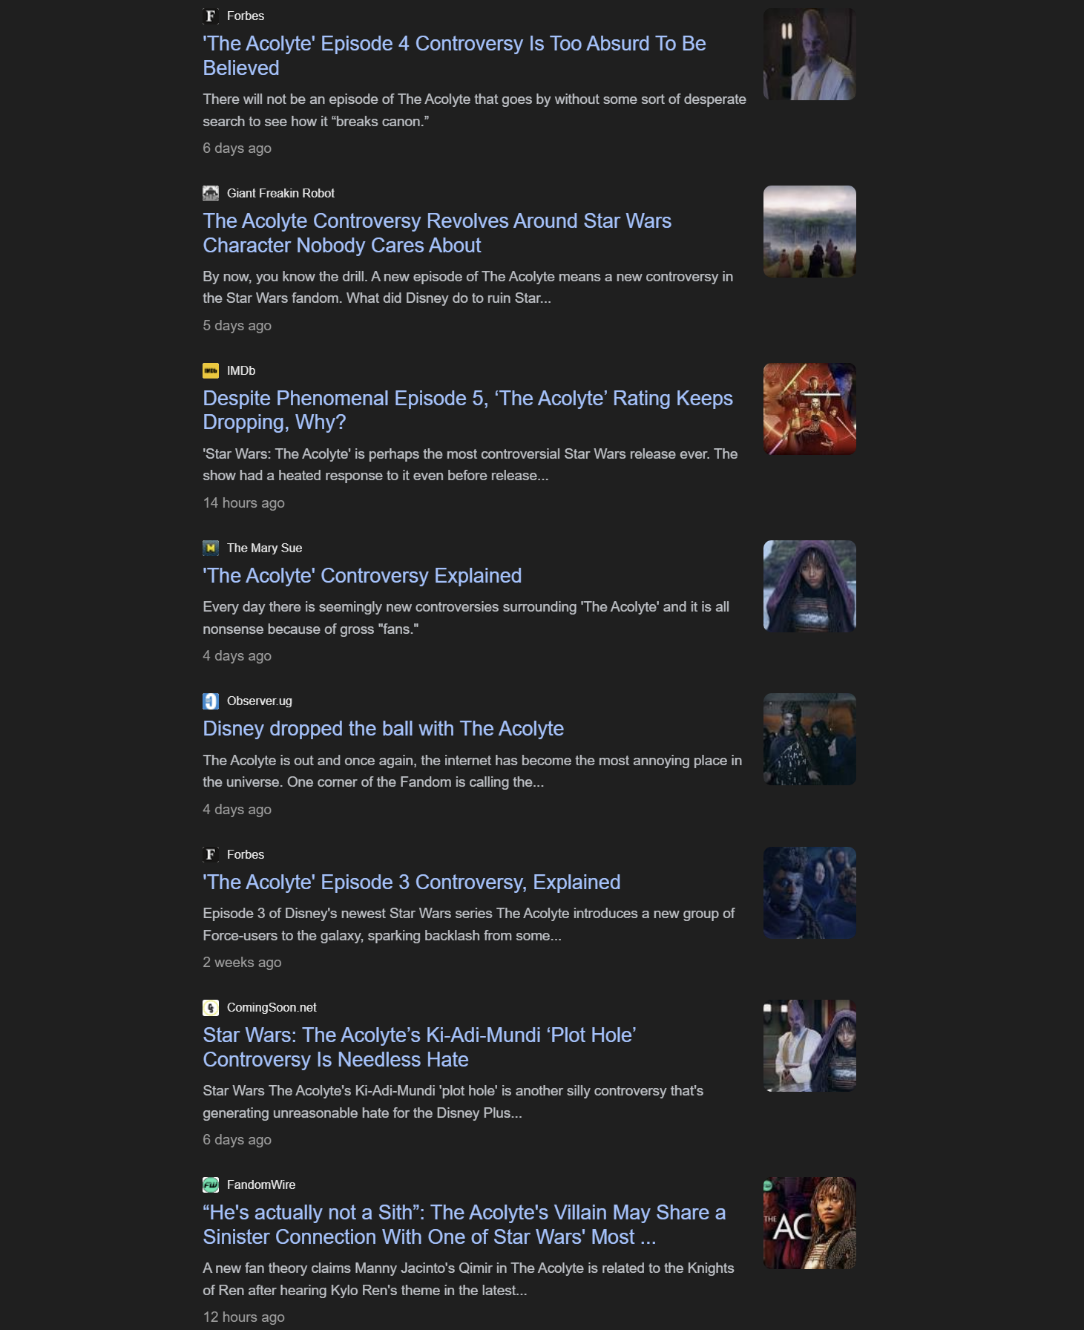Click the IMDb article poster thumbnail
This screenshot has height=1330, width=1084.
pos(809,409)
